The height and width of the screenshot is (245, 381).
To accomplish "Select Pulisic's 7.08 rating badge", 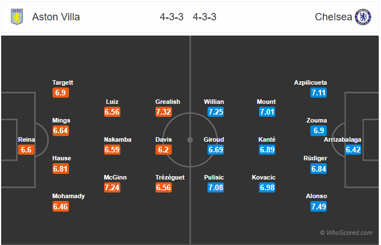I will point(215,187).
